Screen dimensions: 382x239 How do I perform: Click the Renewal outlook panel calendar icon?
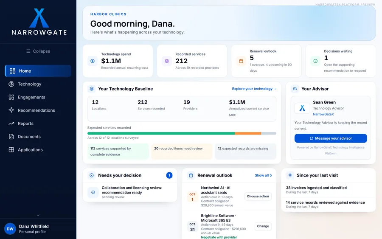(x=191, y=175)
